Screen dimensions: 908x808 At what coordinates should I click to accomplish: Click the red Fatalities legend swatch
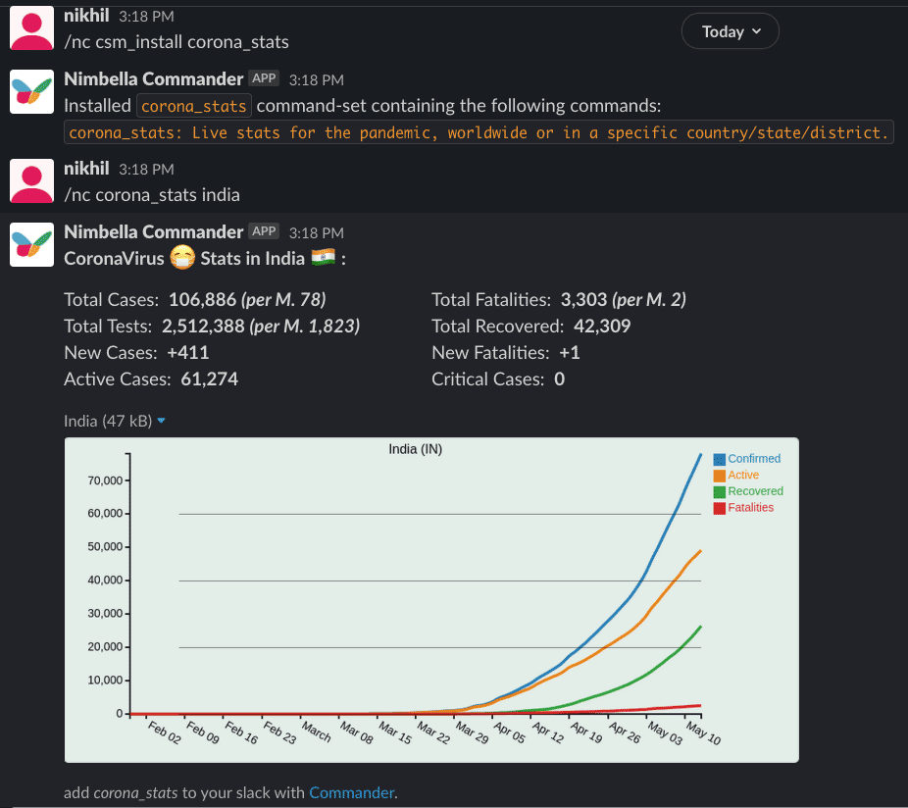[x=719, y=508]
